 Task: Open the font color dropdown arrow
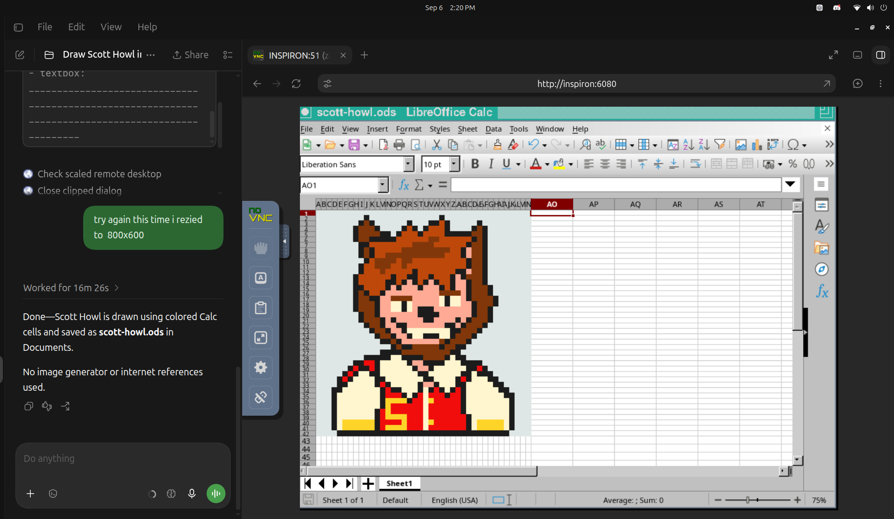tap(547, 164)
